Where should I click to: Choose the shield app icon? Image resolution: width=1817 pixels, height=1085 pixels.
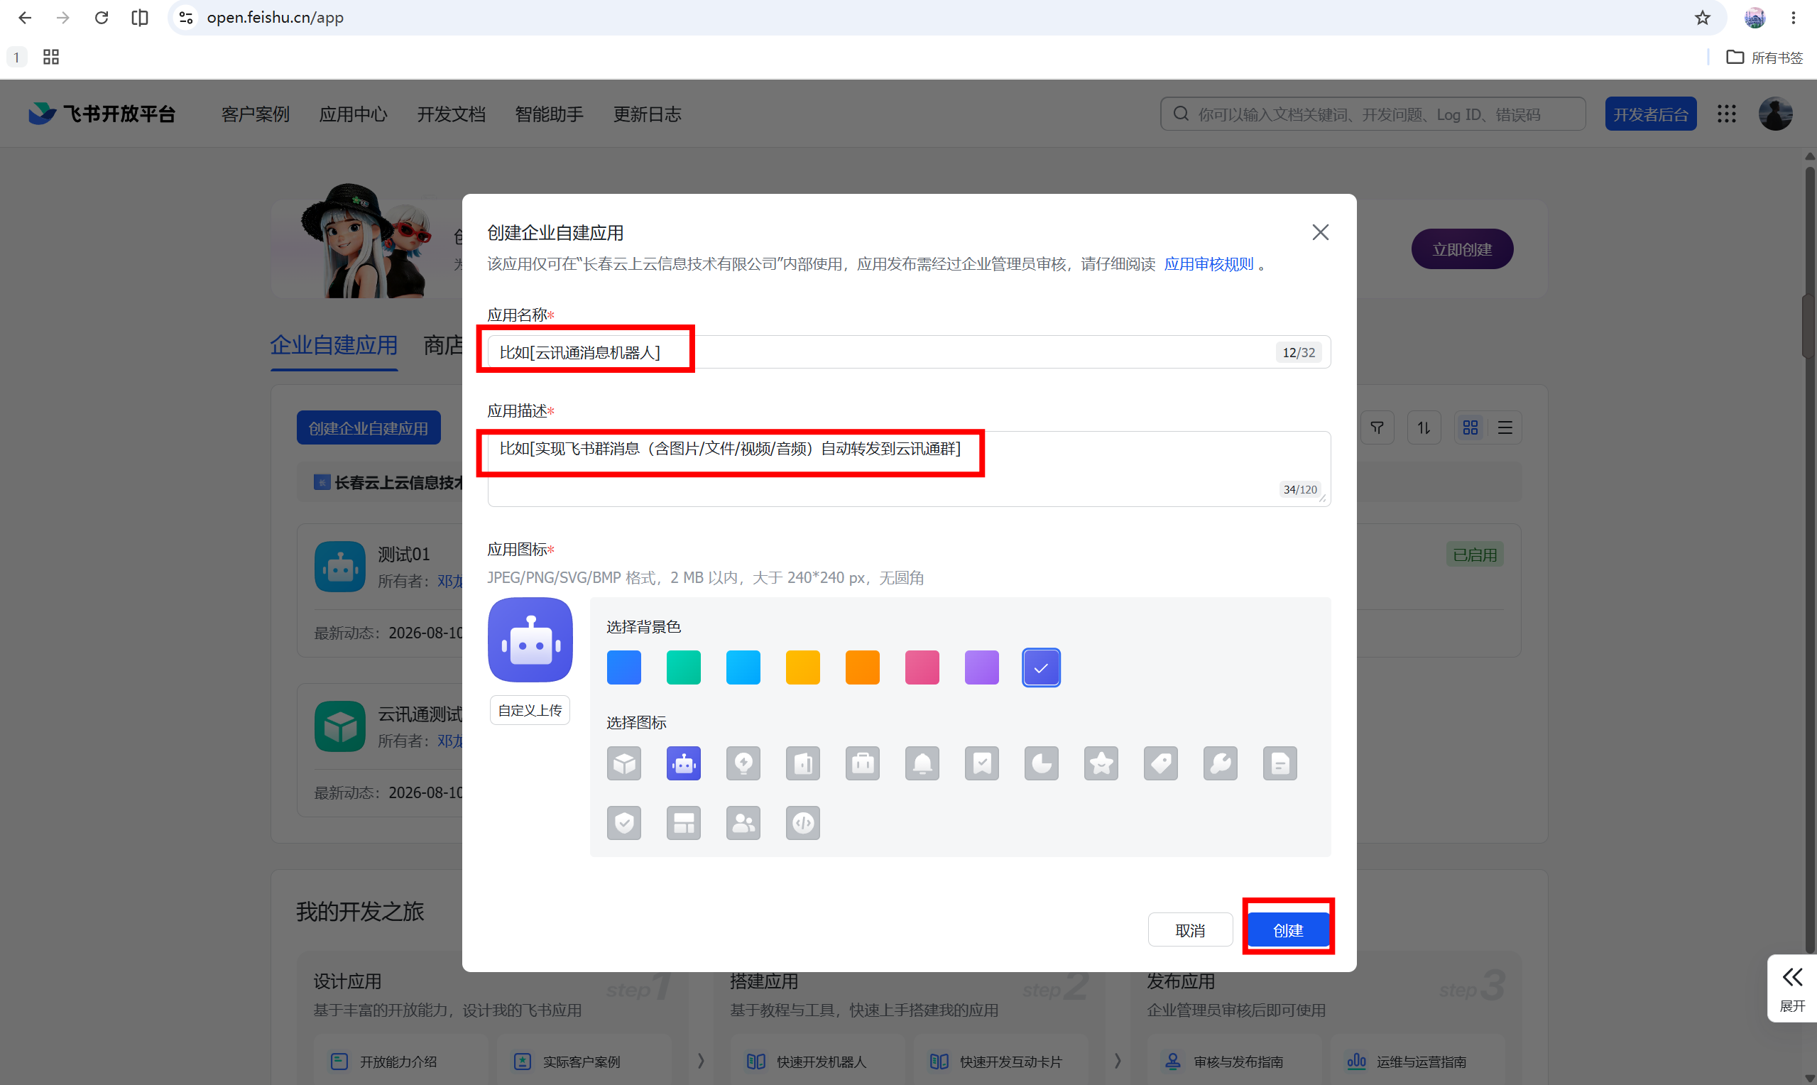coord(623,823)
